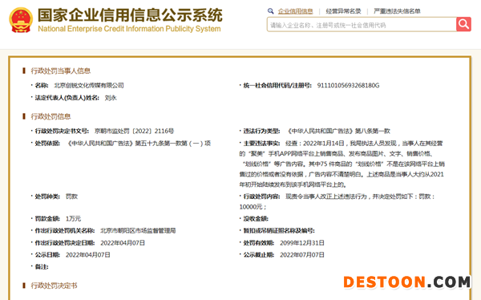481x300 pixels.
Task: Click the legal representative name 刘永
Action: click(x=111, y=98)
